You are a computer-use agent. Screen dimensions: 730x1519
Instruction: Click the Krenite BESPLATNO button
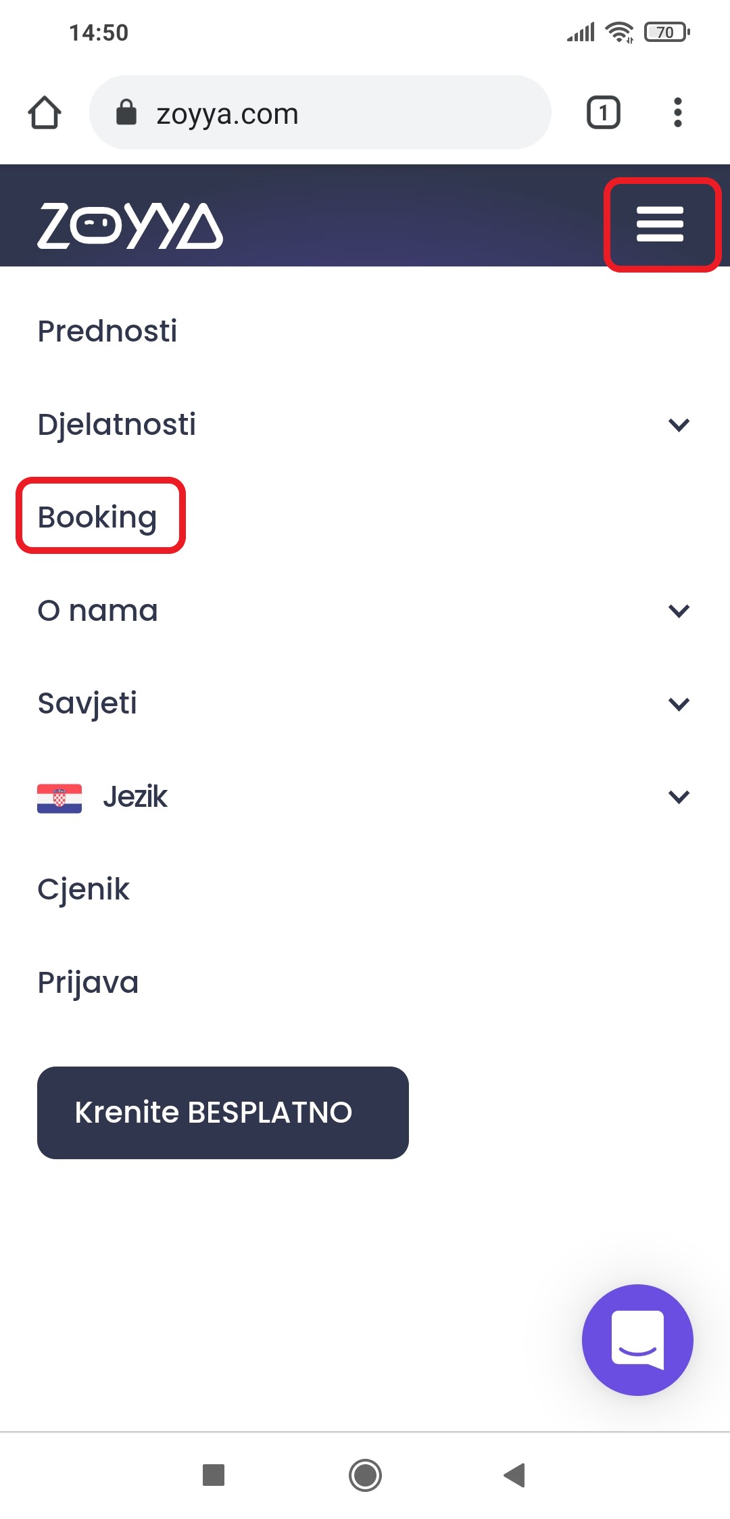(223, 1113)
